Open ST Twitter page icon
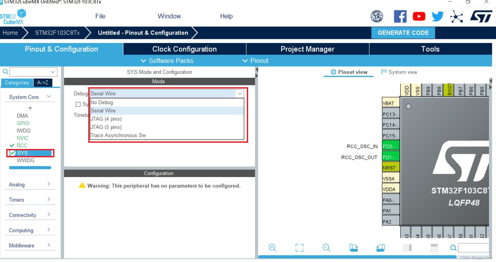Image resolution: width=496 pixels, height=262 pixels. [x=438, y=16]
